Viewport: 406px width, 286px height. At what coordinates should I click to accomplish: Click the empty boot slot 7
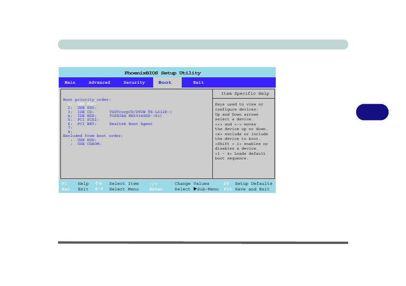tap(70, 128)
